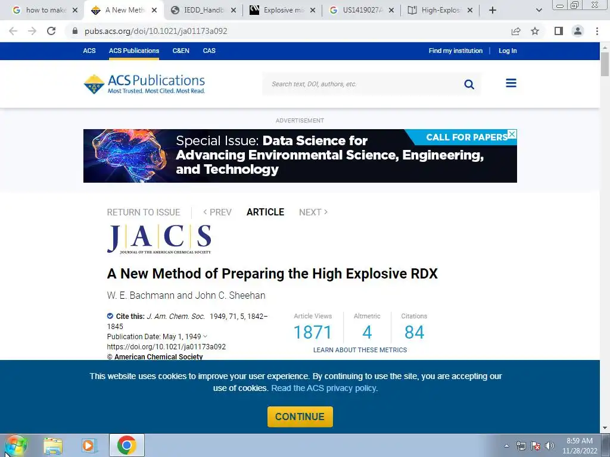The image size is (610, 457).
Task: Click RETURN TO ISSUE link
Action: [144, 212]
